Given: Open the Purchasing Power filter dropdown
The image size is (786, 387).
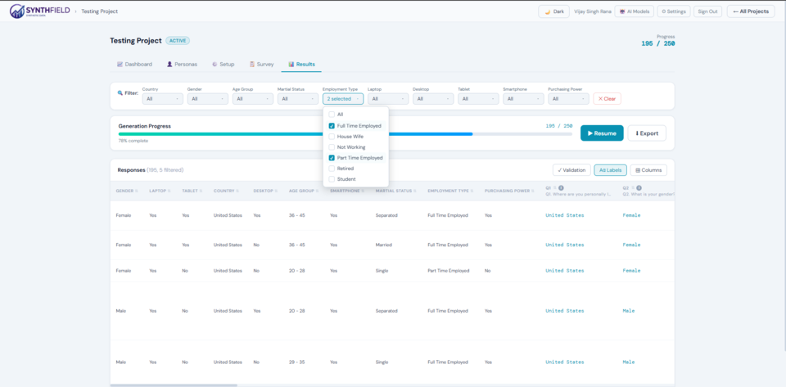Looking at the screenshot, I should (x=568, y=99).
